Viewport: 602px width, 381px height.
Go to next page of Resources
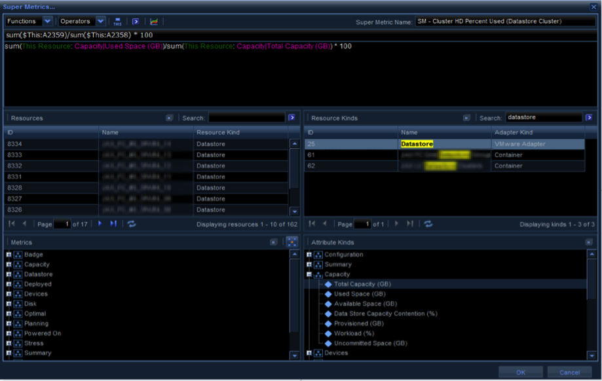(x=100, y=224)
